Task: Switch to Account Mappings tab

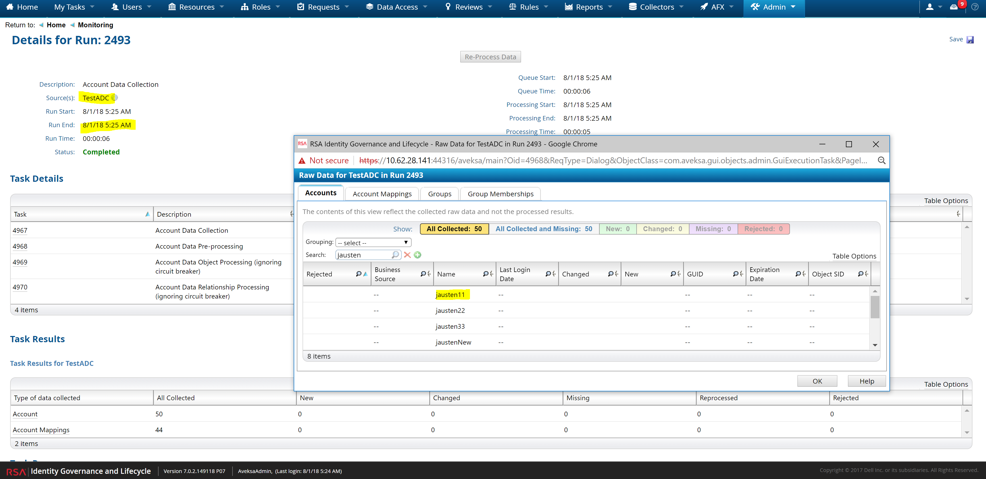Action: [382, 194]
